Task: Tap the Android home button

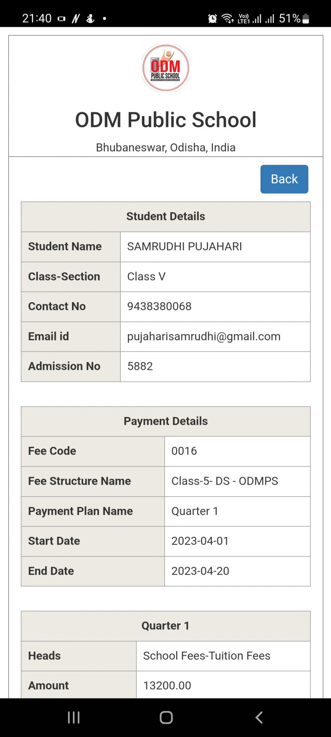Action: coord(166,717)
